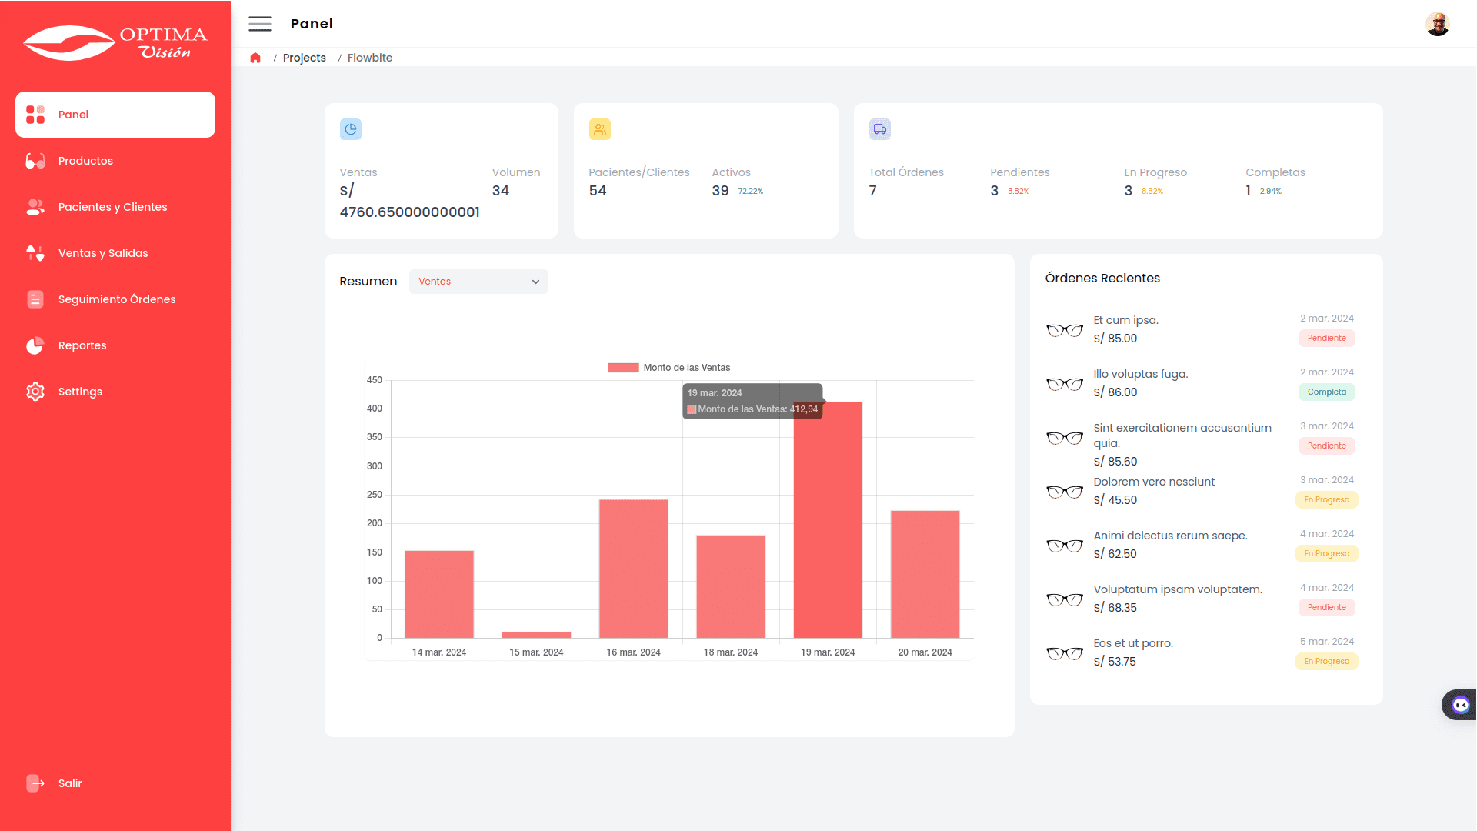Click the hamburger menu icon
Viewport: 1477px width, 831px height.
(x=260, y=24)
